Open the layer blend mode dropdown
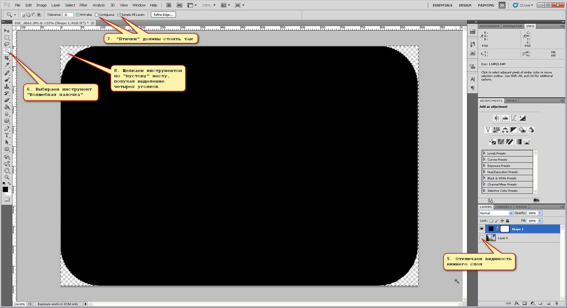Screen dimensions: 567x308 tap(496, 213)
